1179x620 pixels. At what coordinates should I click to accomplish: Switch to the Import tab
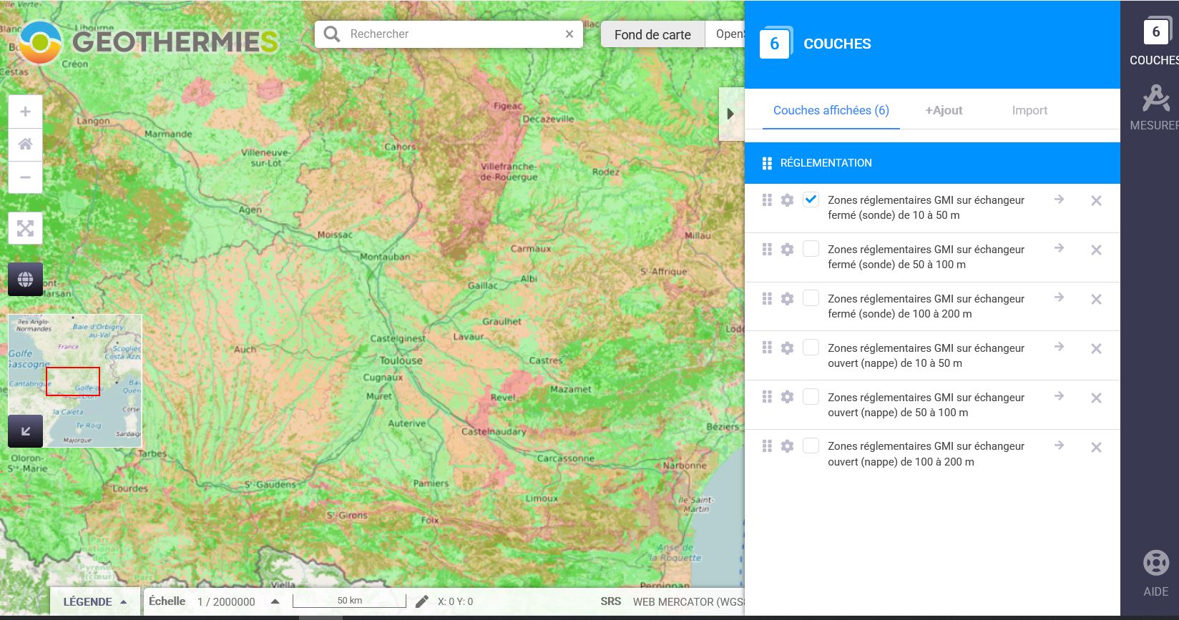(x=1029, y=110)
